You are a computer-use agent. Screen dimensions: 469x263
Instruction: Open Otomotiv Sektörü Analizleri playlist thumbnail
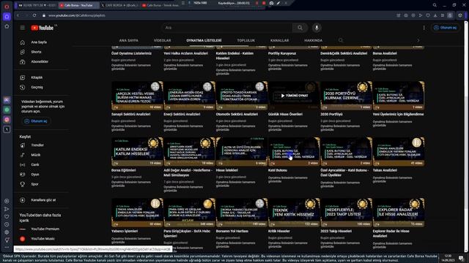242,96
